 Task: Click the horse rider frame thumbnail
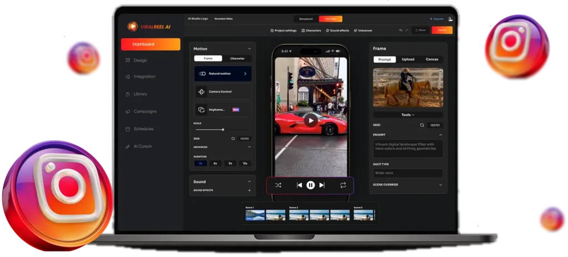tap(408, 88)
